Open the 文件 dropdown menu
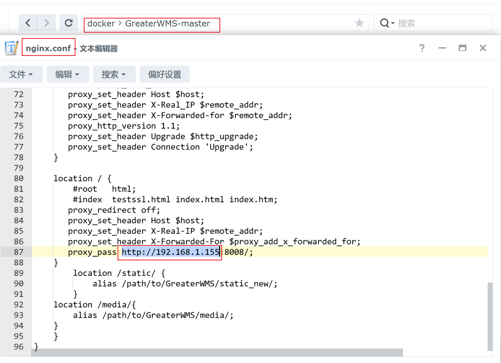This screenshot has height=363, width=501. point(21,74)
